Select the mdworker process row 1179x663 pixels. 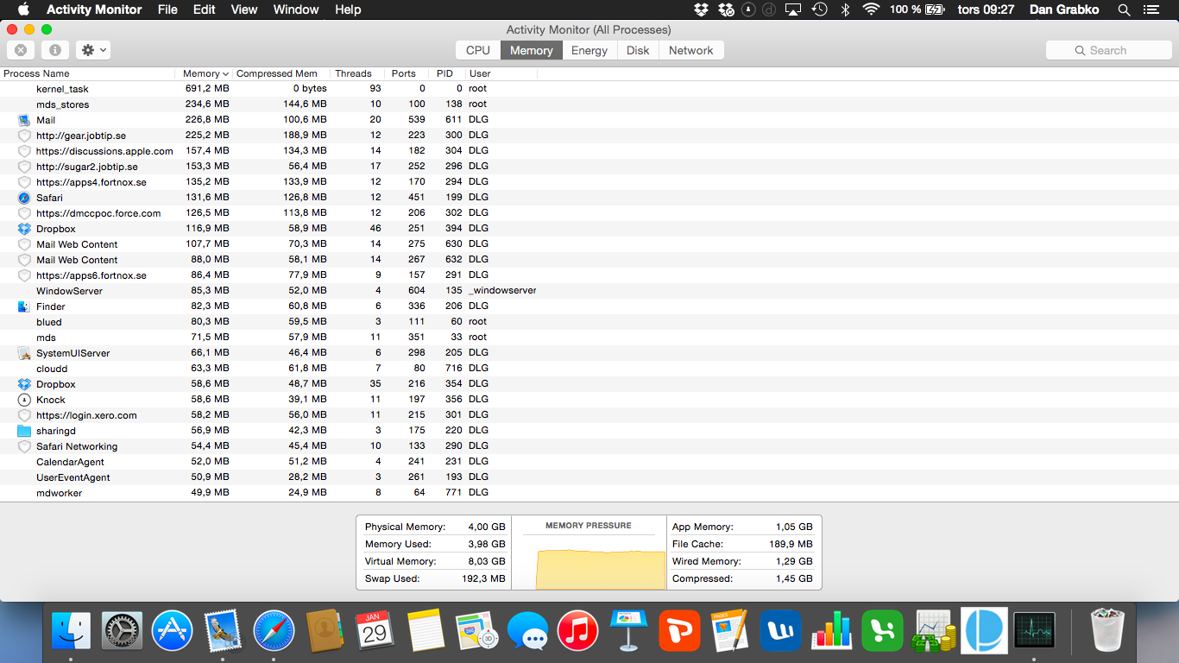589,493
